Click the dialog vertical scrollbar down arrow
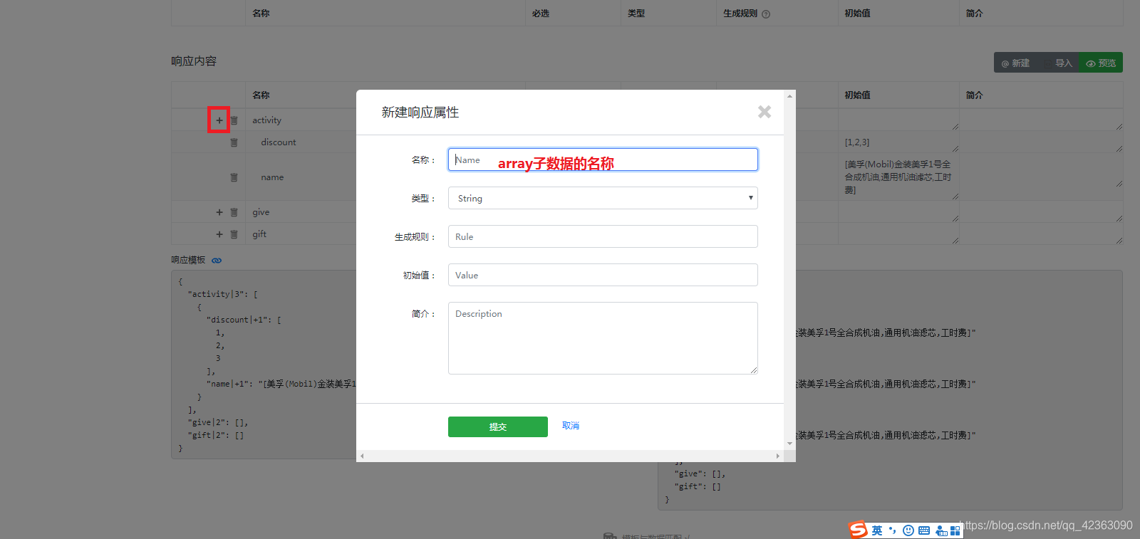Image resolution: width=1140 pixels, height=539 pixels. tap(789, 444)
